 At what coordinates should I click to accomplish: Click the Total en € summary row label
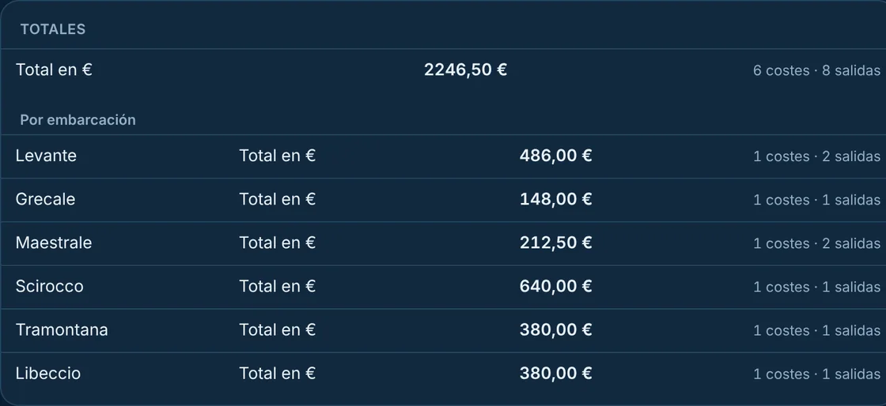pos(54,70)
